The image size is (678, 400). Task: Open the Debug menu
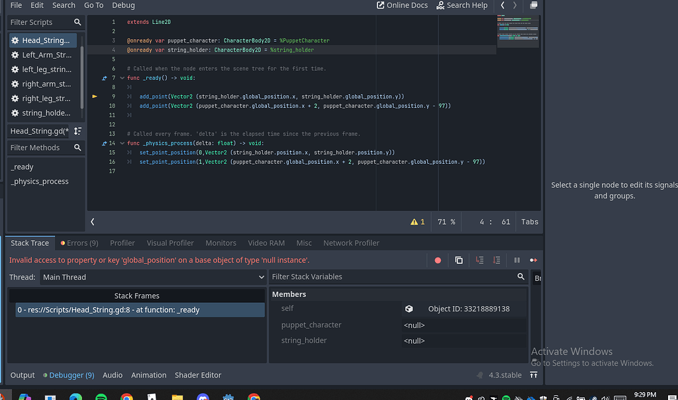coord(123,5)
